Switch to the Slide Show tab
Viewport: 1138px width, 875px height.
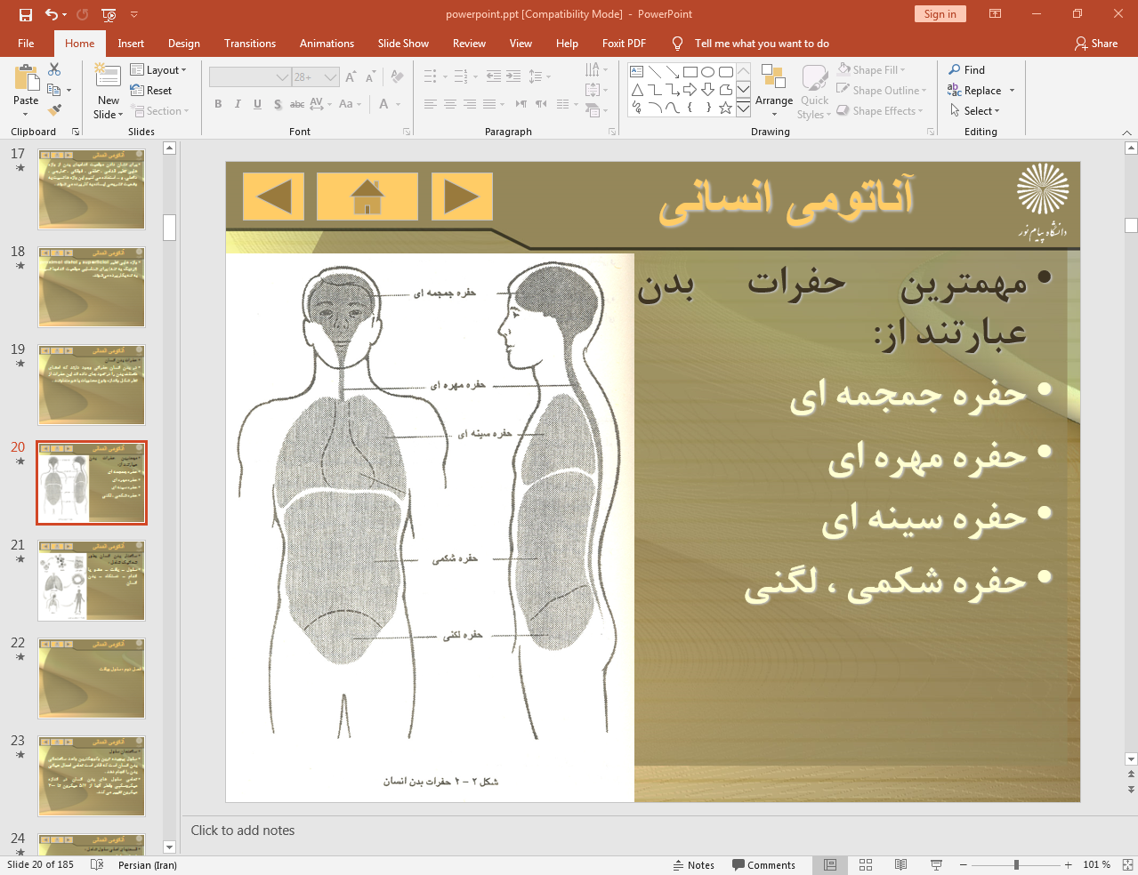[403, 43]
